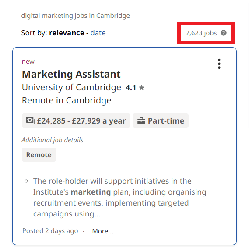This screenshot has width=249, height=247.
Task: Click 'Remote in Cambridge' location text
Action: point(67,100)
